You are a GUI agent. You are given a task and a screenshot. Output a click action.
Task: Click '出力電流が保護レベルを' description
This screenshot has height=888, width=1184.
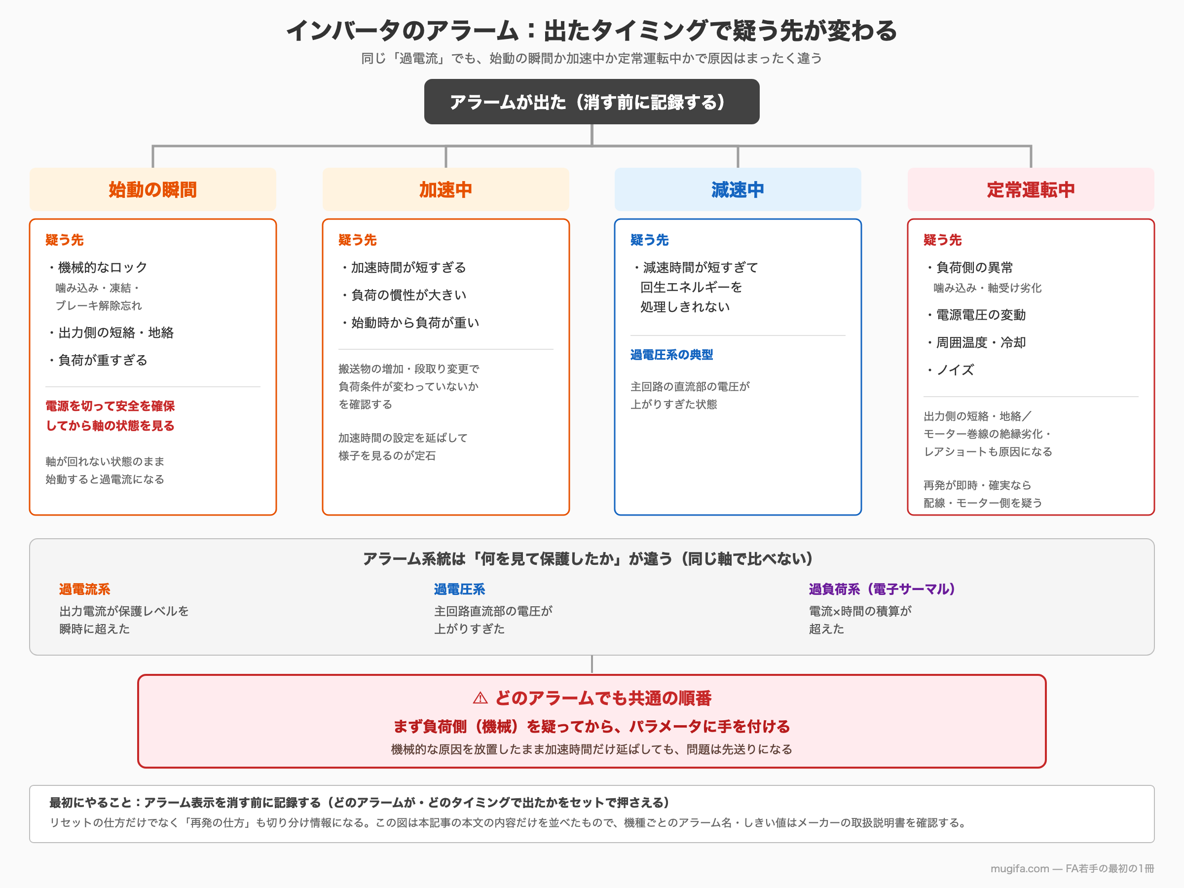pyautogui.click(x=124, y=611)
